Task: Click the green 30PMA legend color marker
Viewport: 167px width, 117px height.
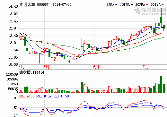Action: pyautogui.click(x=163, y=4)
